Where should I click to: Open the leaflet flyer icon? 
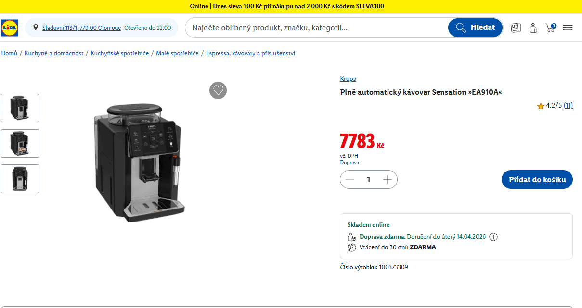516,27
